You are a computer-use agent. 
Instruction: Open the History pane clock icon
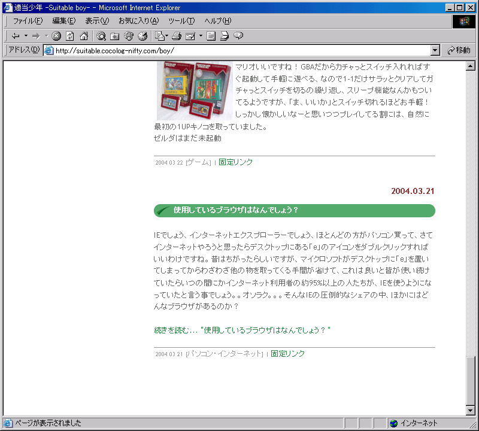point(143,36)
